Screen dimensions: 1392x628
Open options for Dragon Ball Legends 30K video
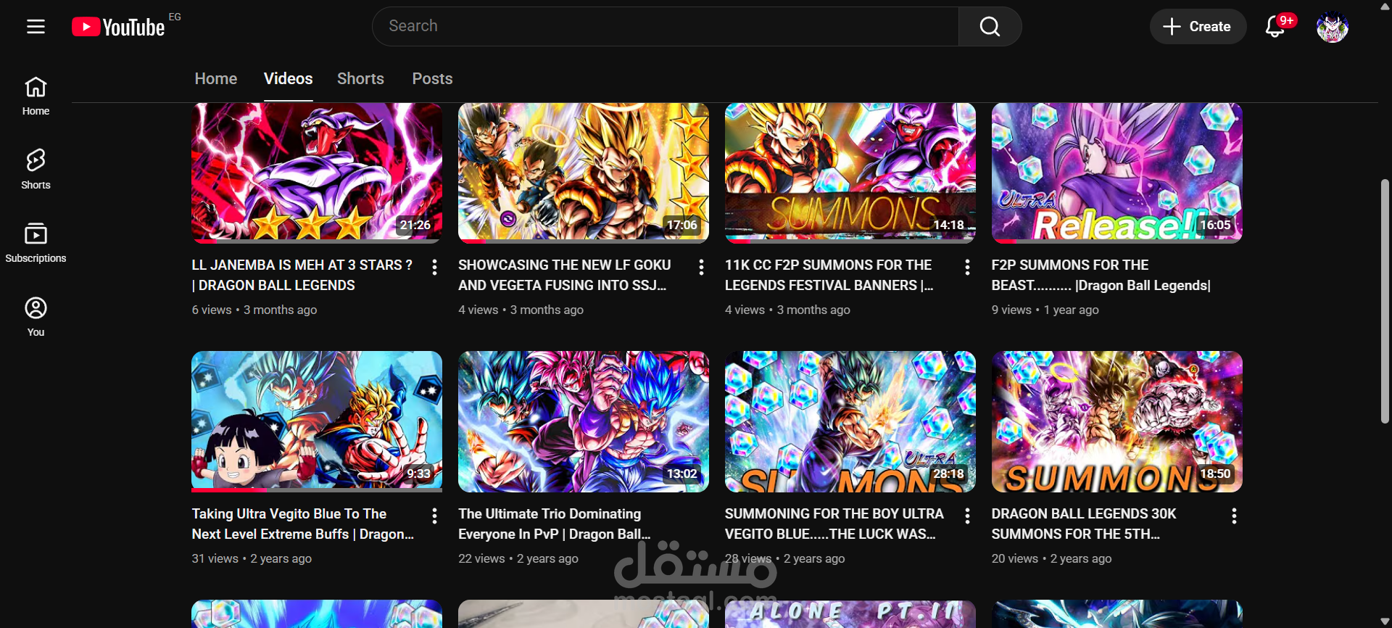click(1234, 516)
